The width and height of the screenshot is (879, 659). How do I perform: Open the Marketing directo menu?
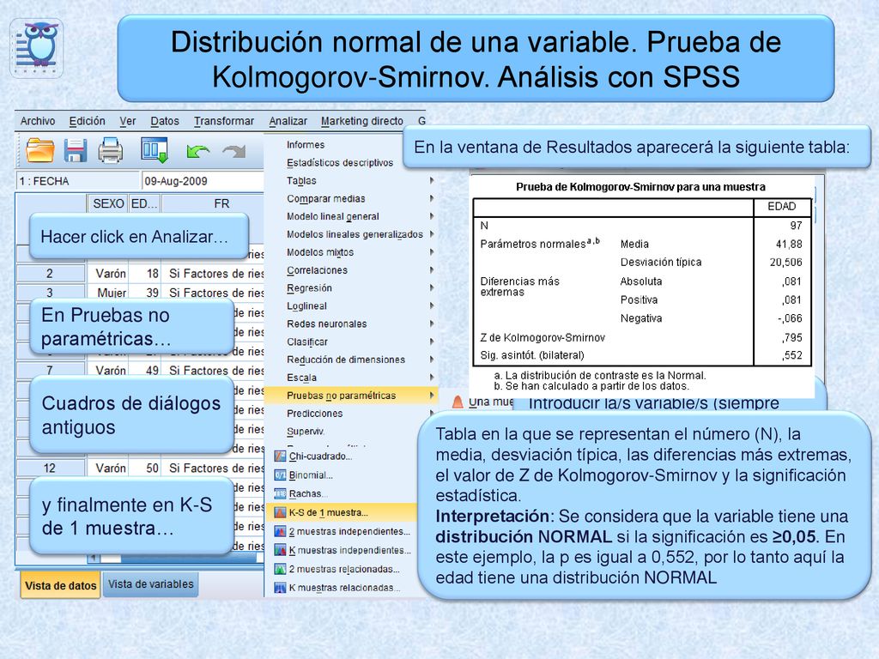click(x=362, y=121)
